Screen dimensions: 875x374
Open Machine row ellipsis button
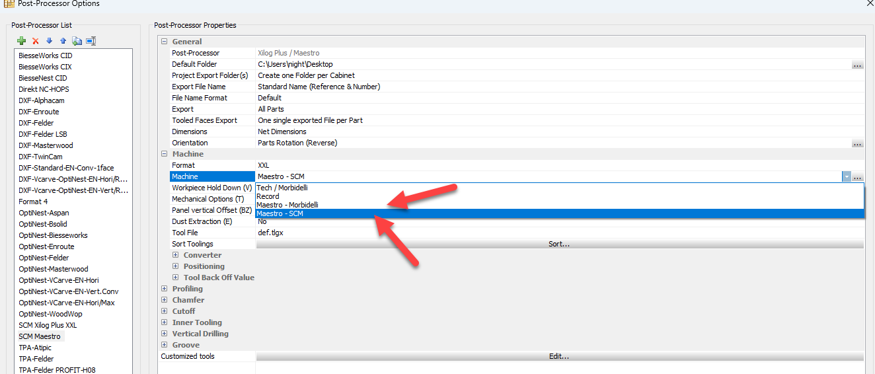click(x=857, y=177)
